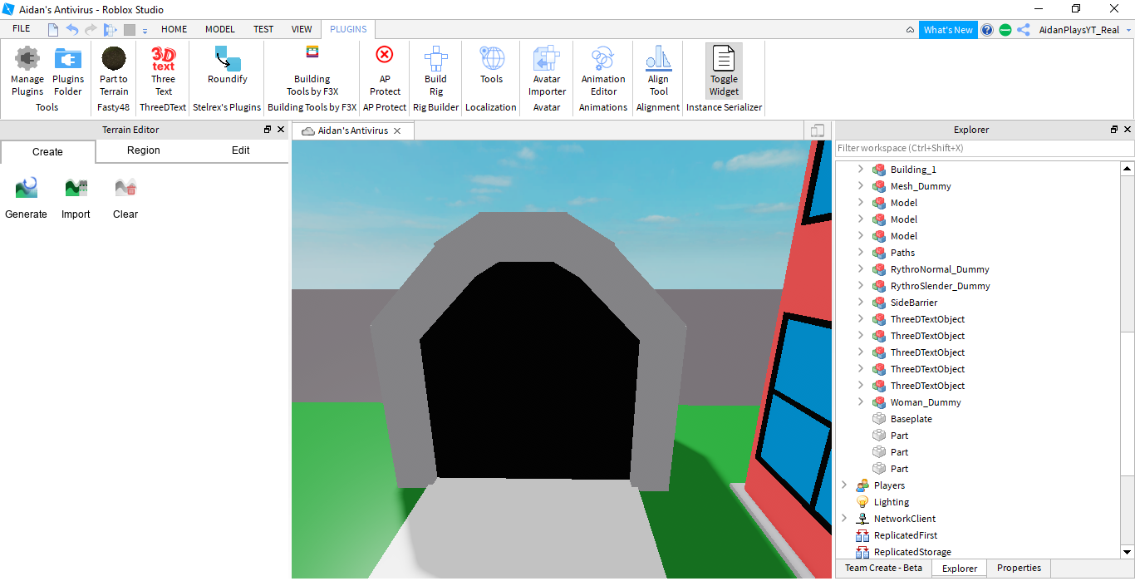Select Lighting in the Explorer
This screenshot has width=1135, height=586.
point(891,501)
